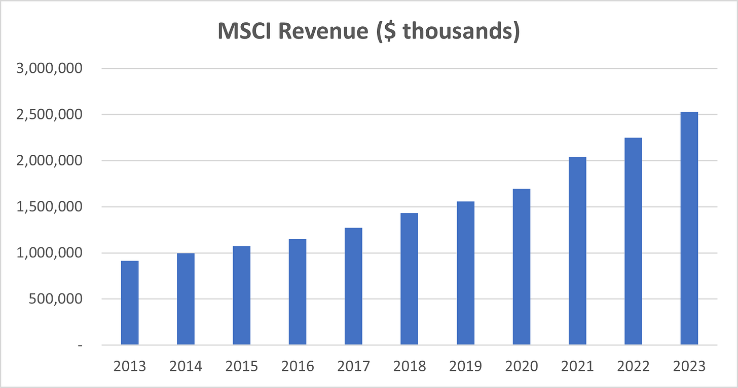Screen dimensions: 738x388
Task: Click the chart title MSCI Revenue ($ thousands)
Action: pyautogui.click(x=368, y=31)
